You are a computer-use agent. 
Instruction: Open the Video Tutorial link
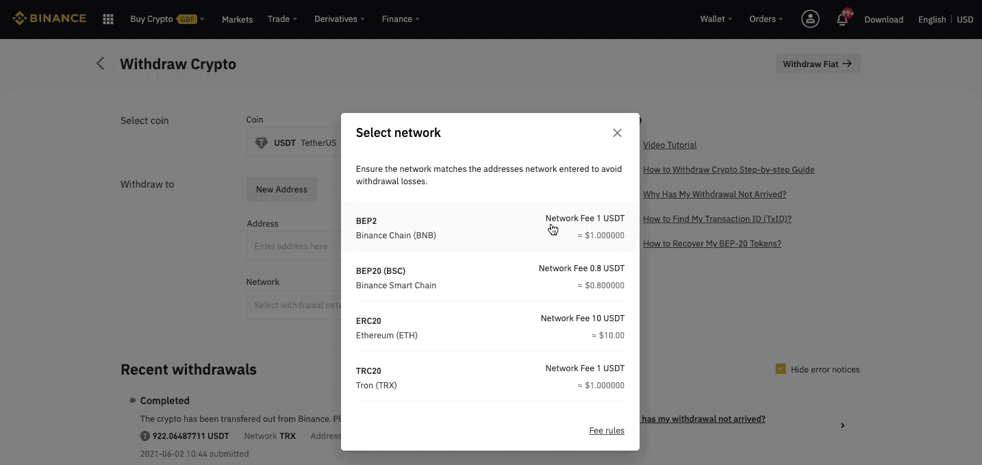tap(670, 145)
